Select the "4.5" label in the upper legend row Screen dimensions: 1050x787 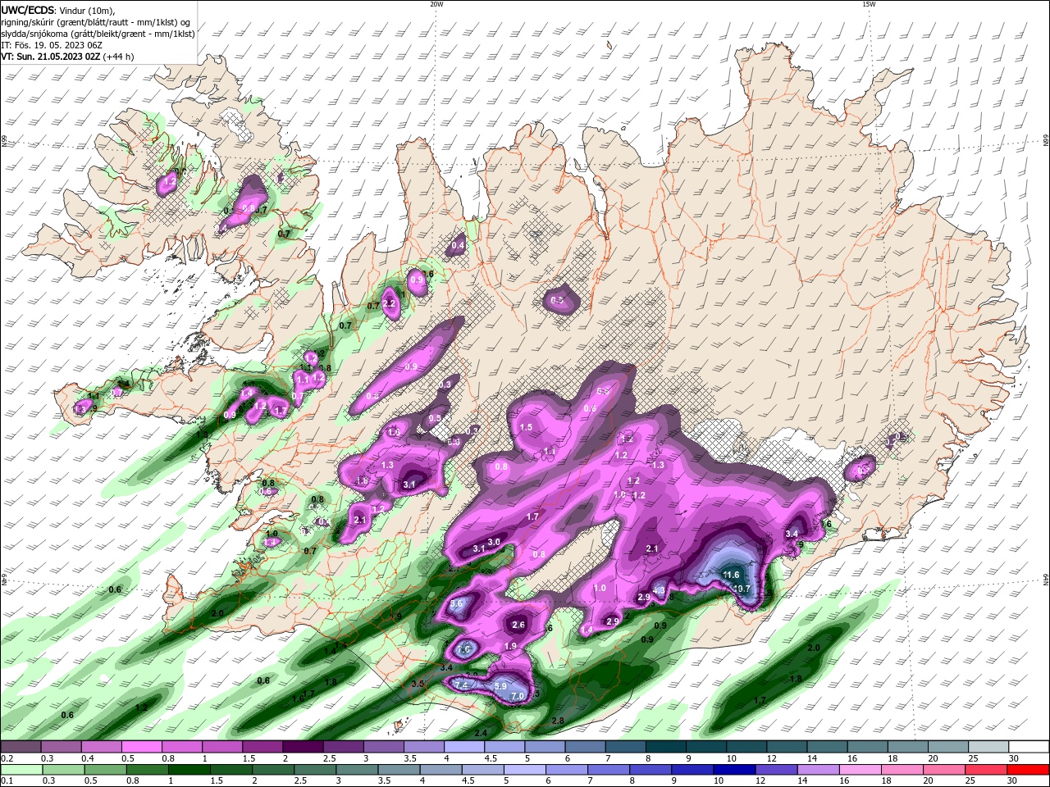[491, 759]
